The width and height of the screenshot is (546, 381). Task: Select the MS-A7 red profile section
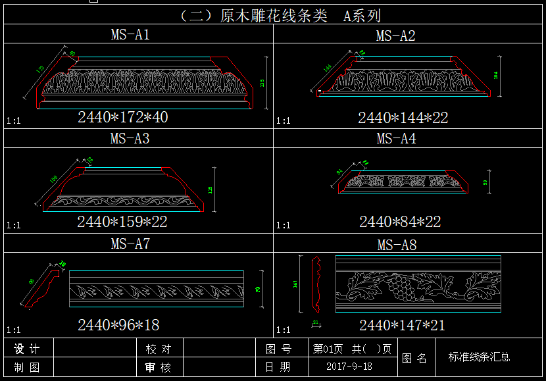pos(41,288)
